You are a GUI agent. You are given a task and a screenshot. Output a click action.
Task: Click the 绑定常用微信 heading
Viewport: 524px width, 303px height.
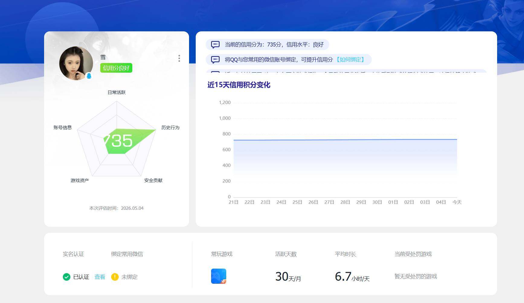pos(127,254)
